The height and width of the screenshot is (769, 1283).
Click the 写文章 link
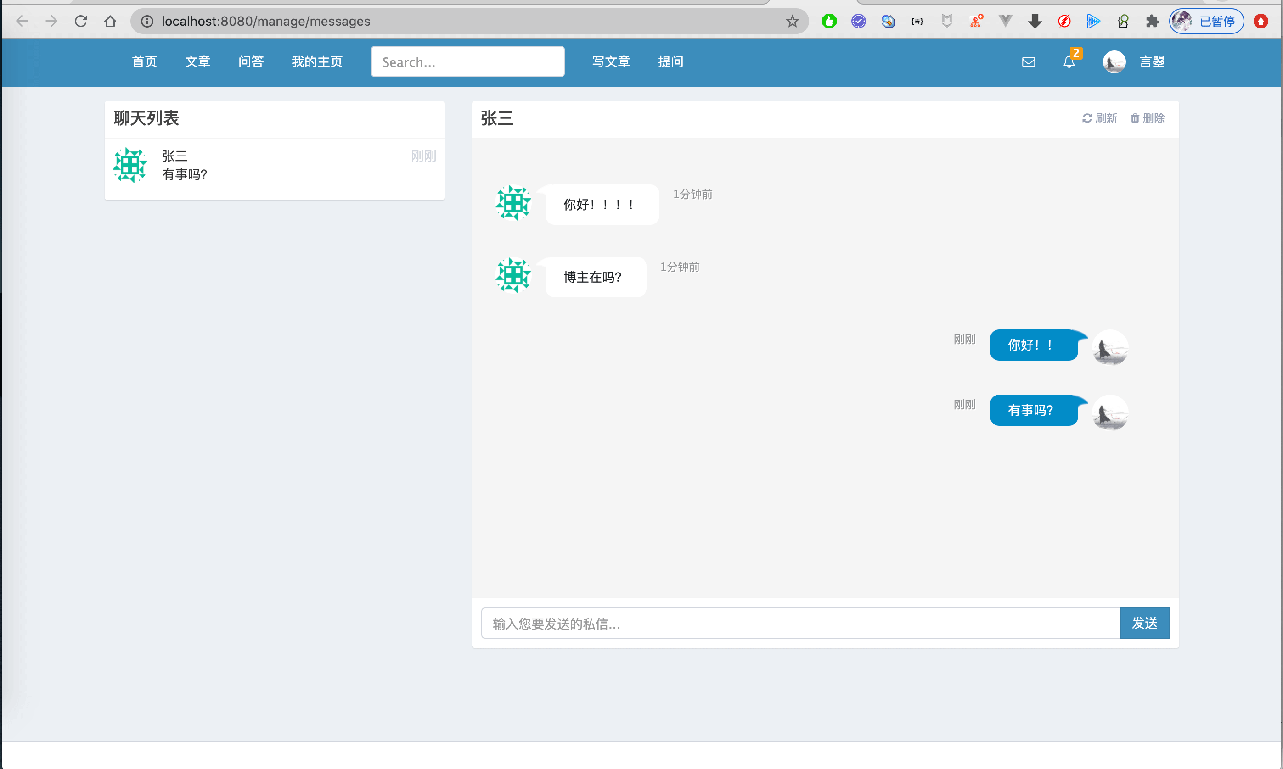(x=611, y=61)
